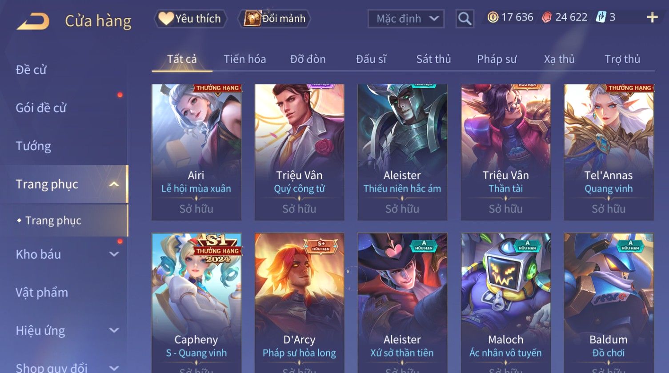
Task: Switch to the Pháp sư tab
Action: tap(497, 59)
